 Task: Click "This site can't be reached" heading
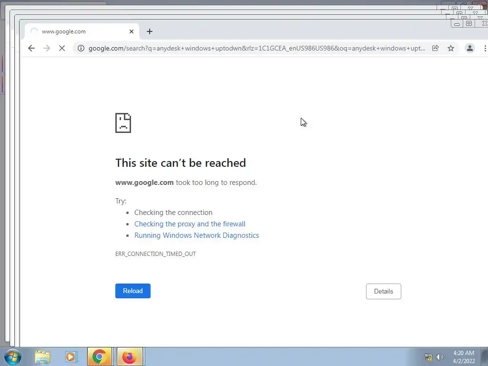click(x=181, y=163)
